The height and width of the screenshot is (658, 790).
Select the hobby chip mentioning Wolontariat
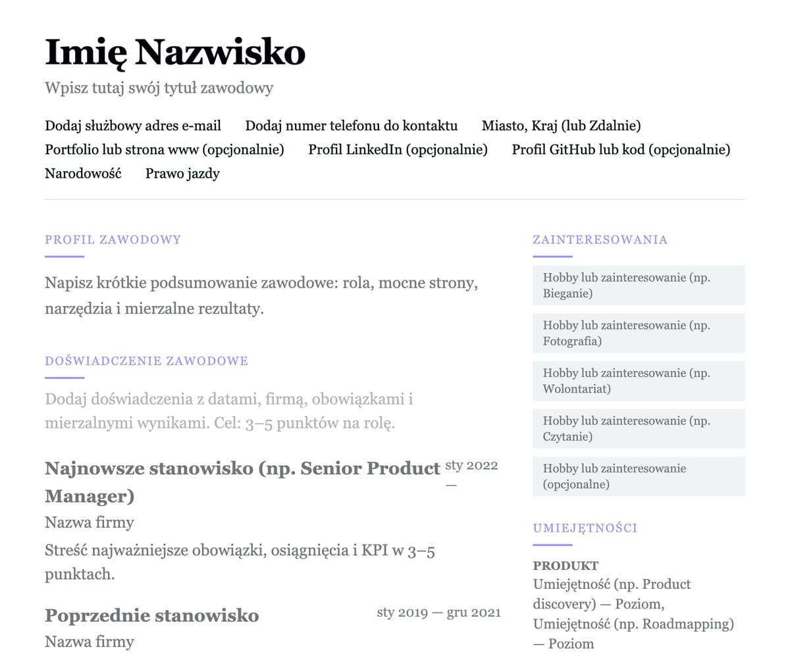point(638,381)
